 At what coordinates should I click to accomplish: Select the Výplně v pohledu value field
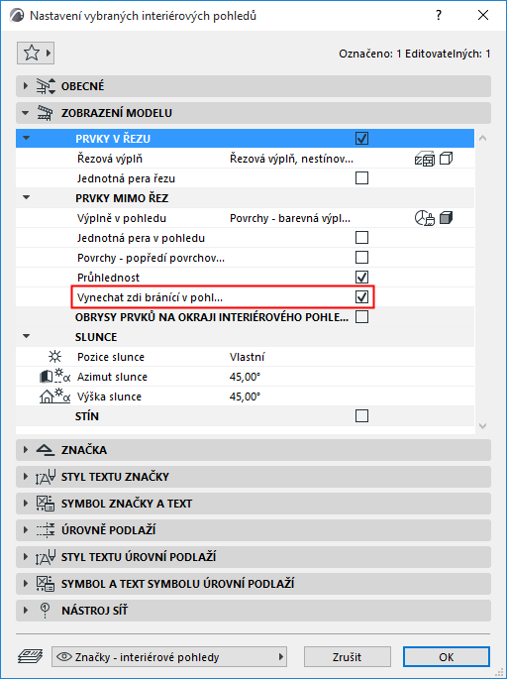[290, 218]
